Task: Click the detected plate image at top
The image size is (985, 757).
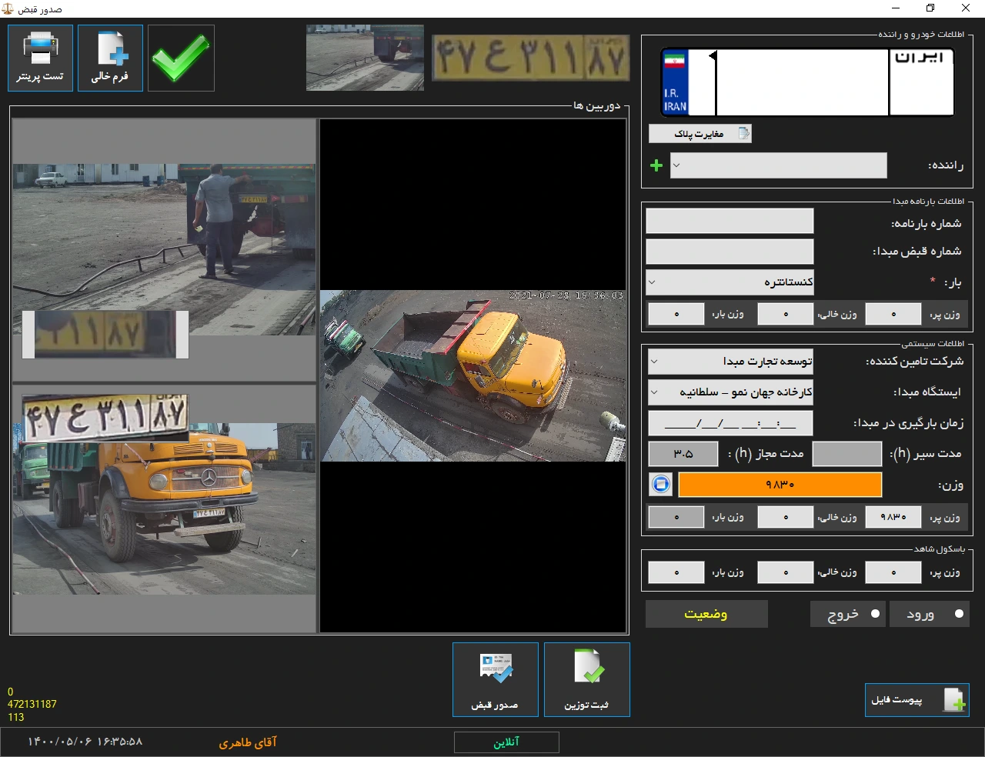Action: click(x=531, y=58)
